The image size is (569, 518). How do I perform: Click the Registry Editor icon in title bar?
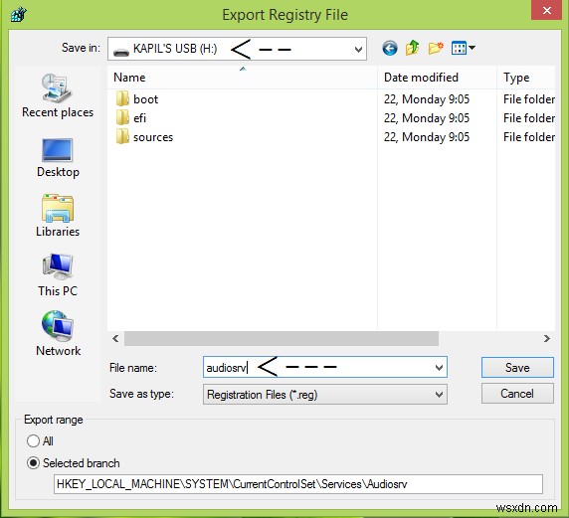coord(18,15)
